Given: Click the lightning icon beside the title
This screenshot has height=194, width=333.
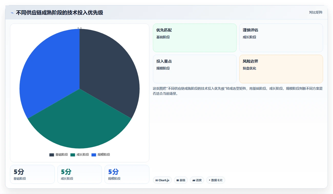Looking at the screenshot, I should [x=12, y=13].
